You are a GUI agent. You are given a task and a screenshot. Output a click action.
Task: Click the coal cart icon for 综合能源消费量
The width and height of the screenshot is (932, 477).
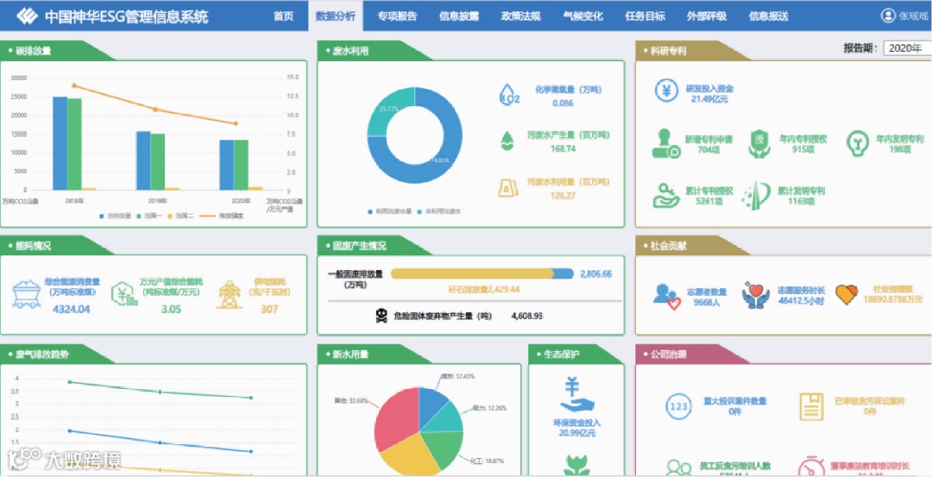pyautogui.click(x=26, y=293)
